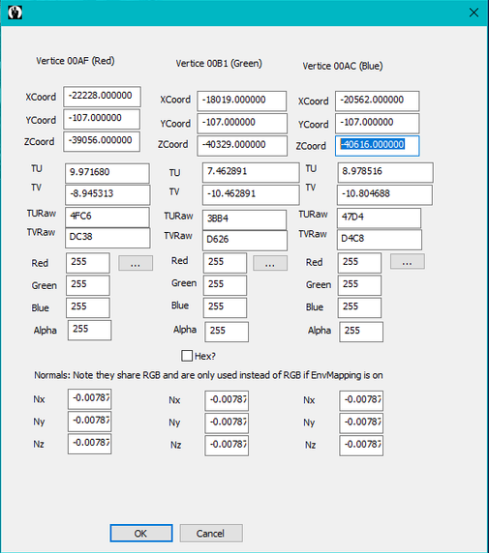Edit TU field showing 8.978516

(x=385, y=172)
